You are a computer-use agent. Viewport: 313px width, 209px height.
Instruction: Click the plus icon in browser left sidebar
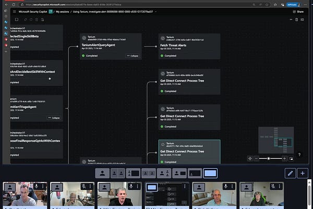click(6, 51)
